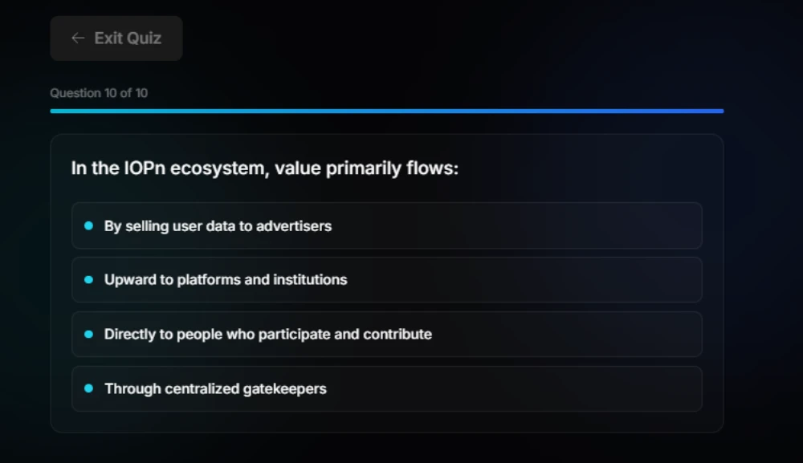Viewport: 803px width, 463px height.
Task: Click the word "advertisers" in the first answer
Action: coord(294,226)
